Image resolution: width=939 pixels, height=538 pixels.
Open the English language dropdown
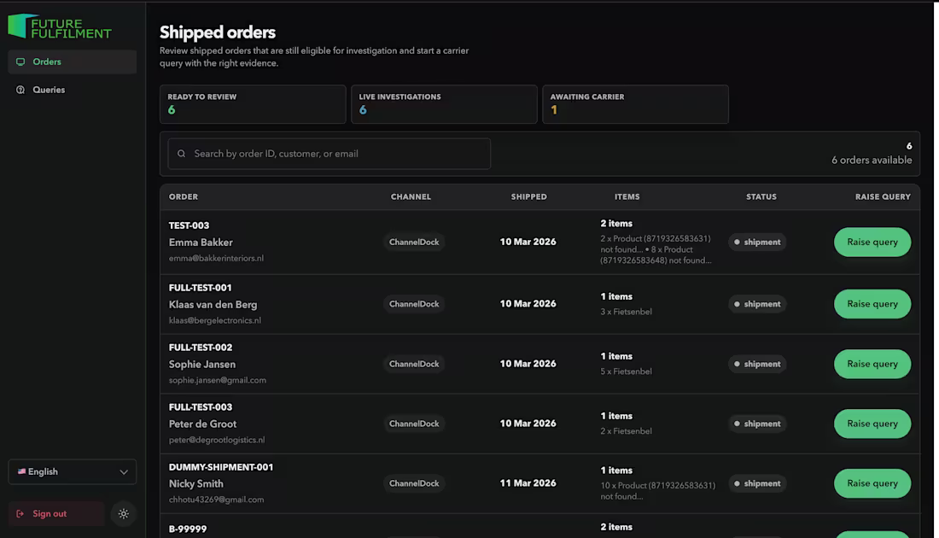72,471
